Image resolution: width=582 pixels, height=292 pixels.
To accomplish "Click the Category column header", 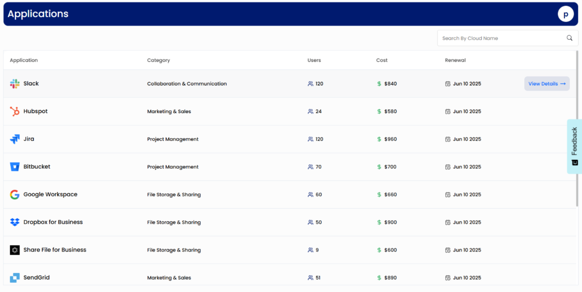I will [159, 61].
